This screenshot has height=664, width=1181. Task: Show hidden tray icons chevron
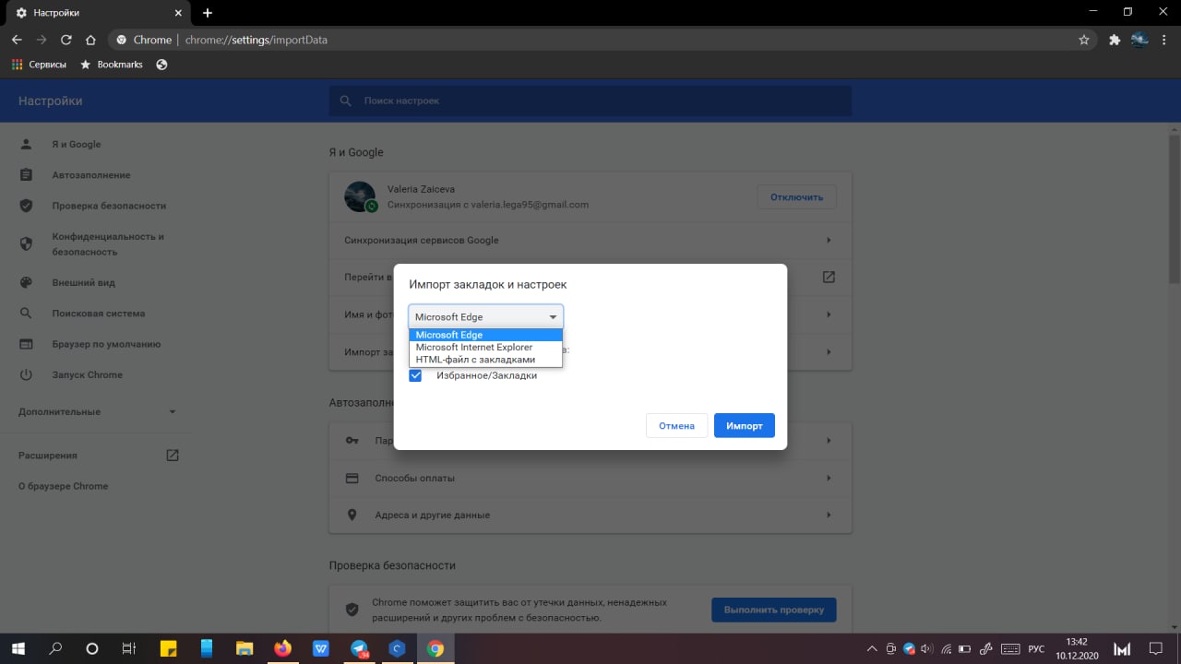(x=871, y=648)
